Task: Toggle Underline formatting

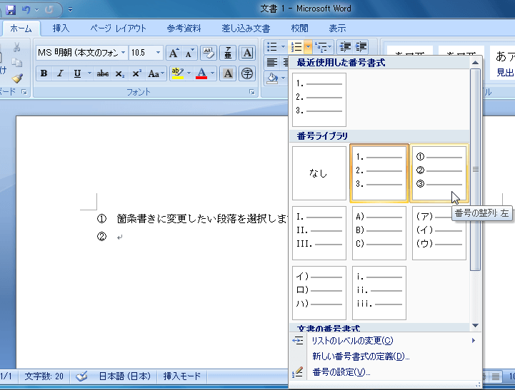Action: click(77, 73)
